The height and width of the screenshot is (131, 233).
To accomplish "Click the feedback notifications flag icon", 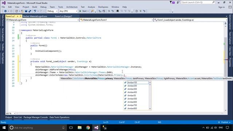I will (x=172, y=3).
